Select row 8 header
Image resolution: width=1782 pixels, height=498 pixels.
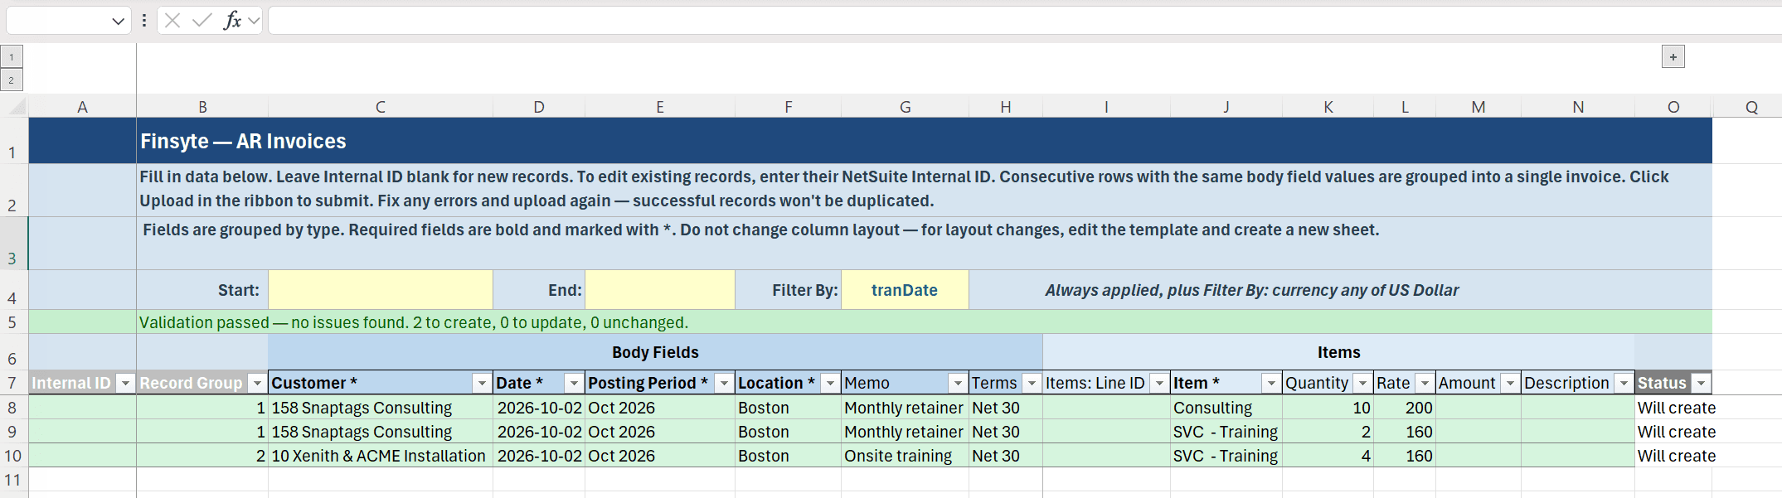[12, 408]
